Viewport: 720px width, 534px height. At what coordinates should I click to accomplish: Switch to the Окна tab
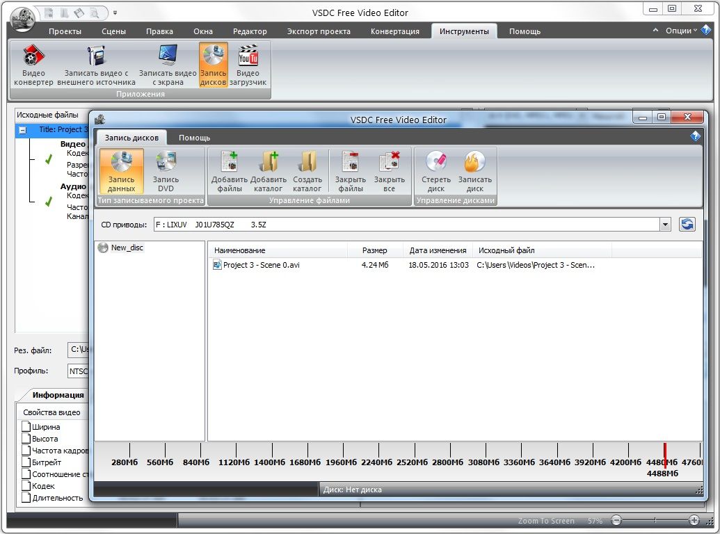203,31
